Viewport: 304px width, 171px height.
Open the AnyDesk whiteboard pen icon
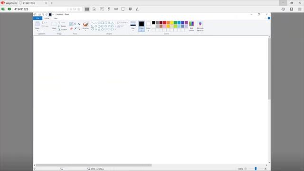point(137,9)
